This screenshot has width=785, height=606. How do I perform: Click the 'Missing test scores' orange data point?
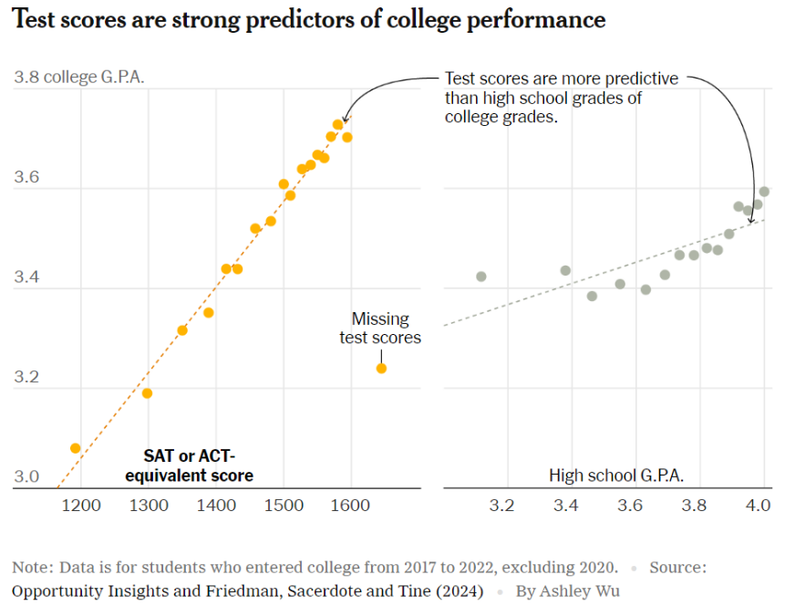click(381, 369)
